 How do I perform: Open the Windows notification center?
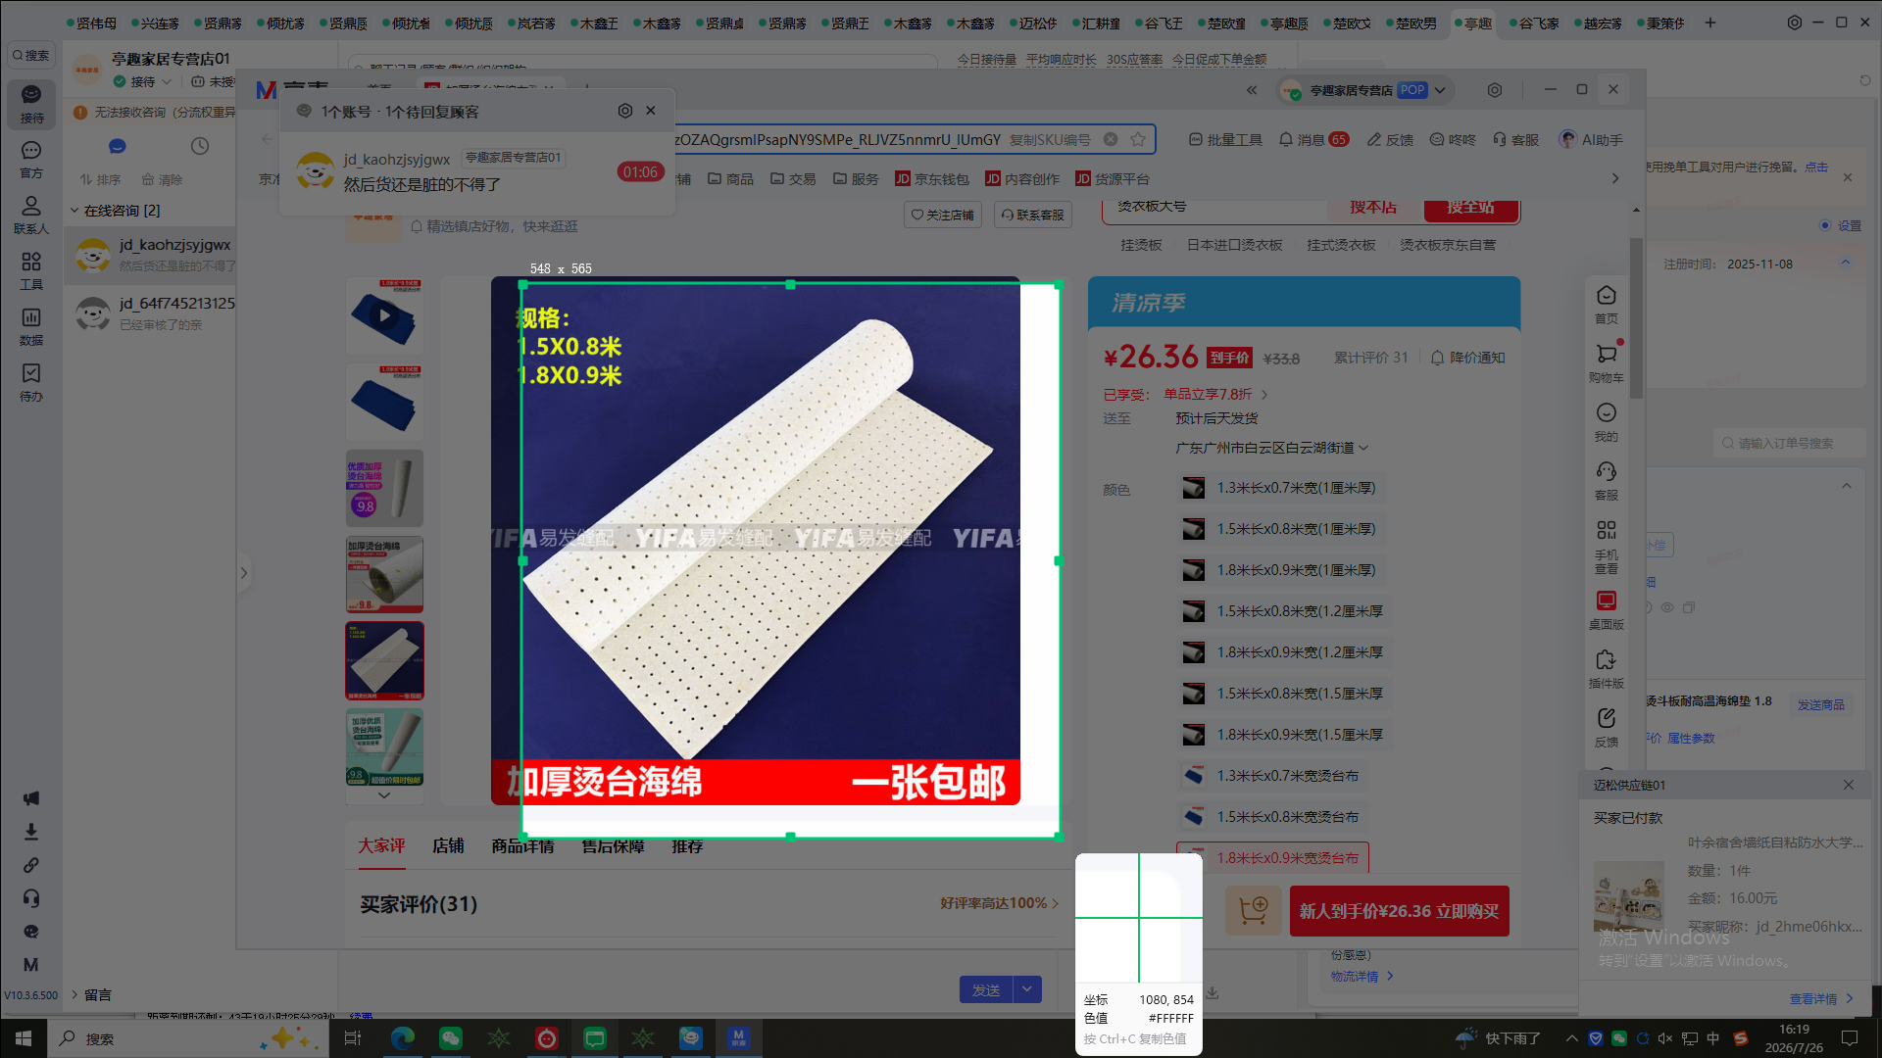pyautogui.click(x=1850, y=1038)
